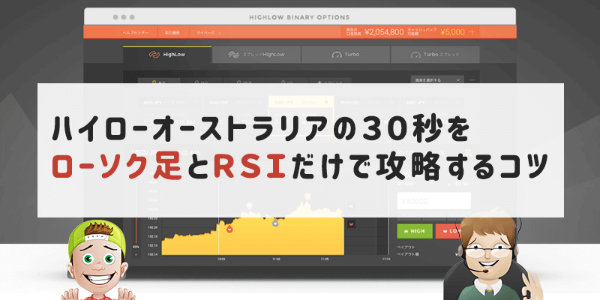Viewport: 600px width, 300px height.
Task: Select the cashback amount ¥5,000
Action: click(x=452, y=32)
